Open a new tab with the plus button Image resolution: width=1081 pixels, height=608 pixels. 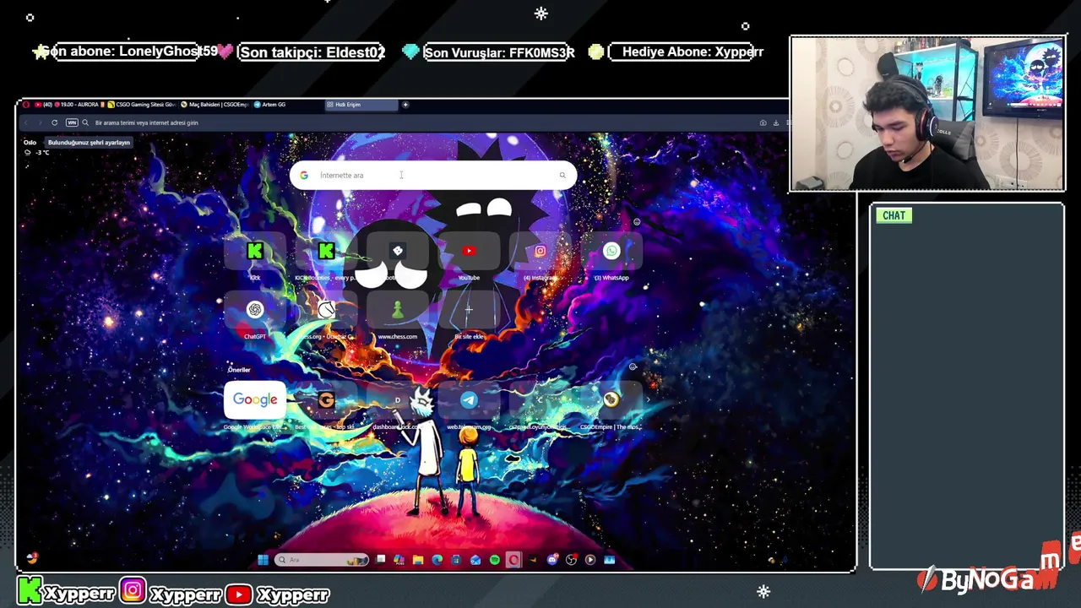point(405,105)
